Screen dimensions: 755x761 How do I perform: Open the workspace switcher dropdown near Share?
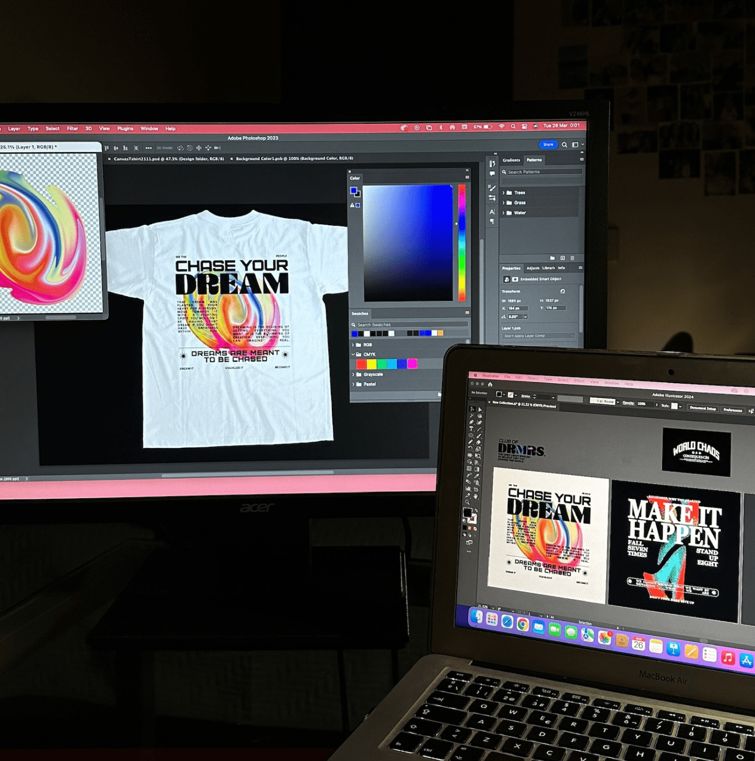[x=577, y=145]
